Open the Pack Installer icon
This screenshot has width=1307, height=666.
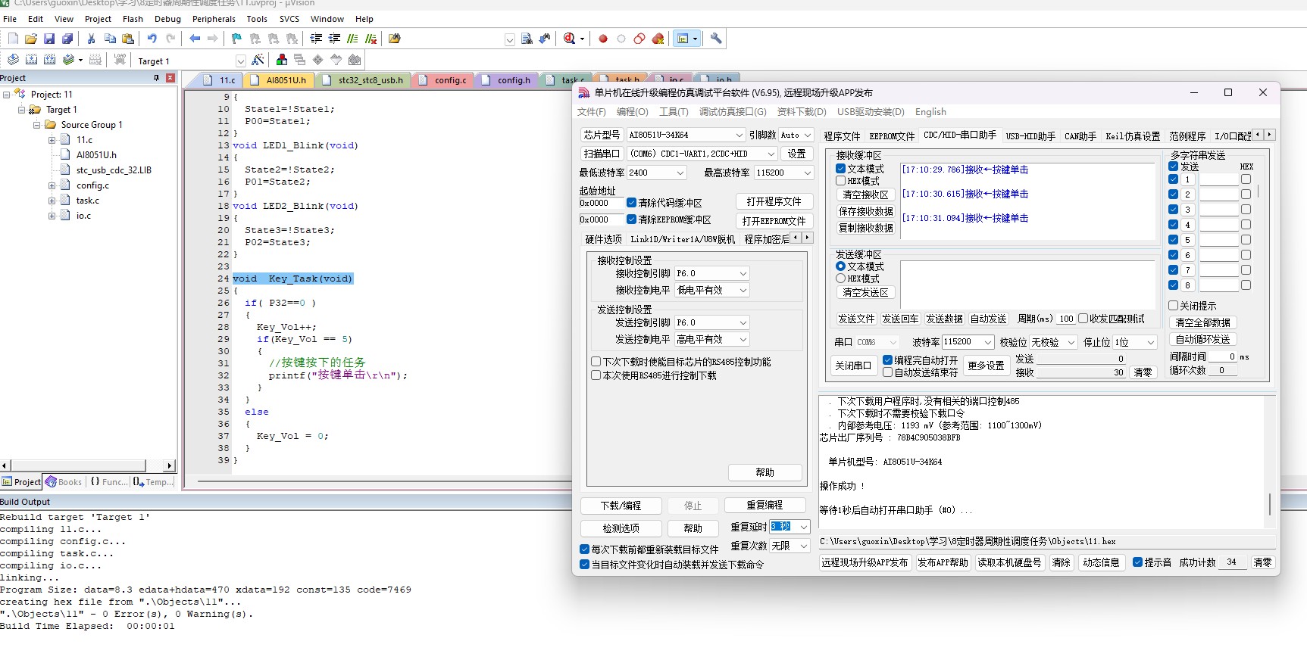click(354, 60)
